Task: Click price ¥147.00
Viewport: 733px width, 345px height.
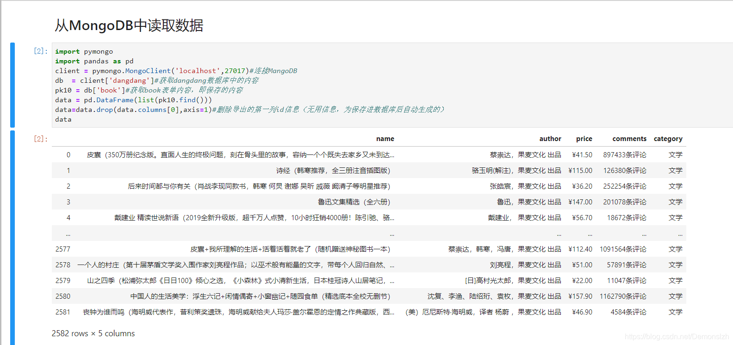Action: (x=580, y=202)
